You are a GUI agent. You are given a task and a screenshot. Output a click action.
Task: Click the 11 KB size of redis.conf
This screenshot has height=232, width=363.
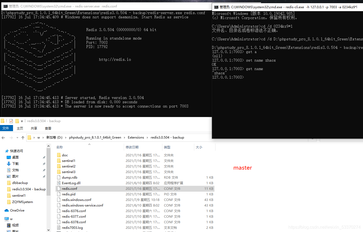209,188
